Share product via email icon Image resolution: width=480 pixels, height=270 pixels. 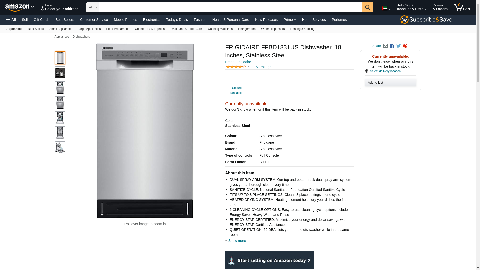pyautogui.click(x=385, y=46)
